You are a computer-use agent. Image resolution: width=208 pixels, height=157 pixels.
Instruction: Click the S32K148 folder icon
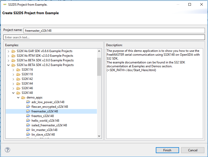coord(18,93)
